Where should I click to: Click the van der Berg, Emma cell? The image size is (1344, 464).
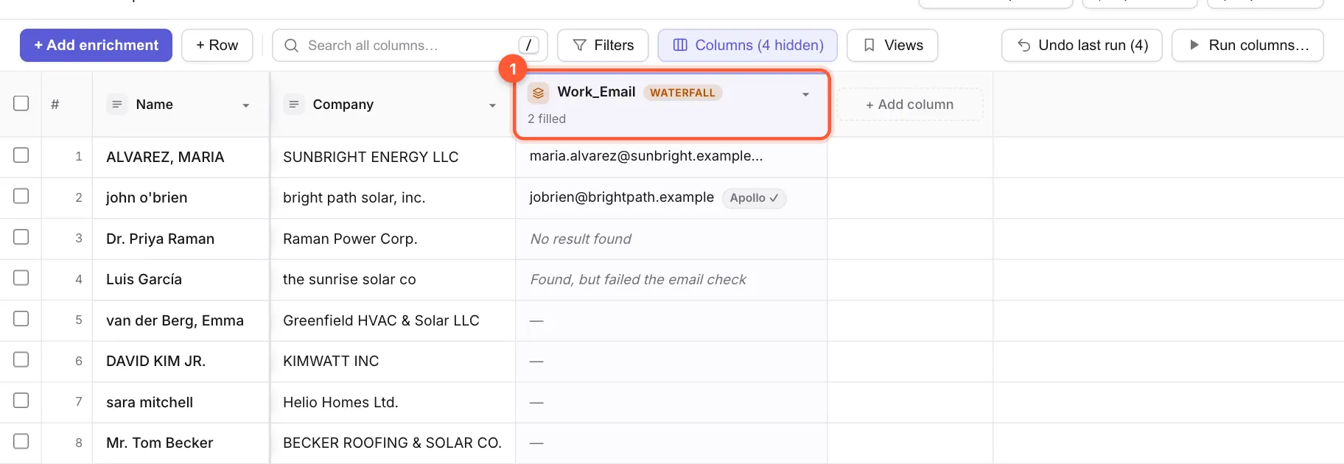[181, 320]
